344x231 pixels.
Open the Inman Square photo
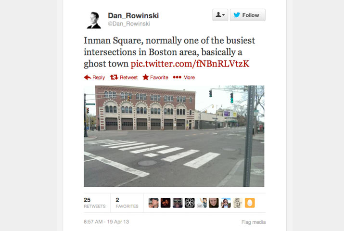[174, 136]
